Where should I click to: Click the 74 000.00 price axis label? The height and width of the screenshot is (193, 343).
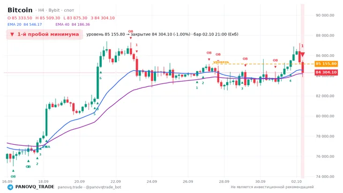tap(325, 176)
